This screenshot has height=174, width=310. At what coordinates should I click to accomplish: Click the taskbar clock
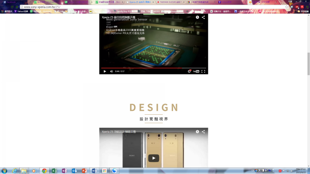[x=301, y=171]
